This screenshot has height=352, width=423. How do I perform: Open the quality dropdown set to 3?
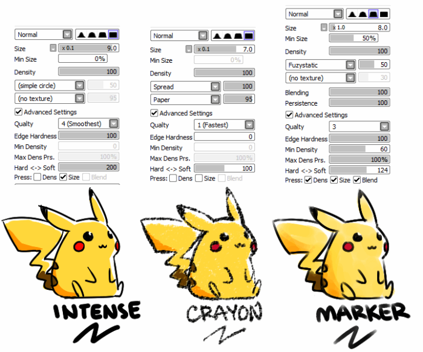pyautogui.click(x=360, y=127)
